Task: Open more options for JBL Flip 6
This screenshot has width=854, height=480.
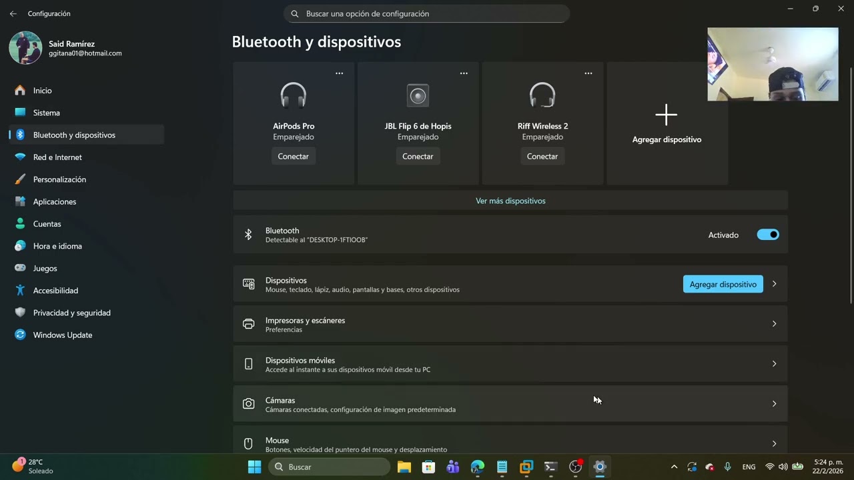Action: click(464, 73)
